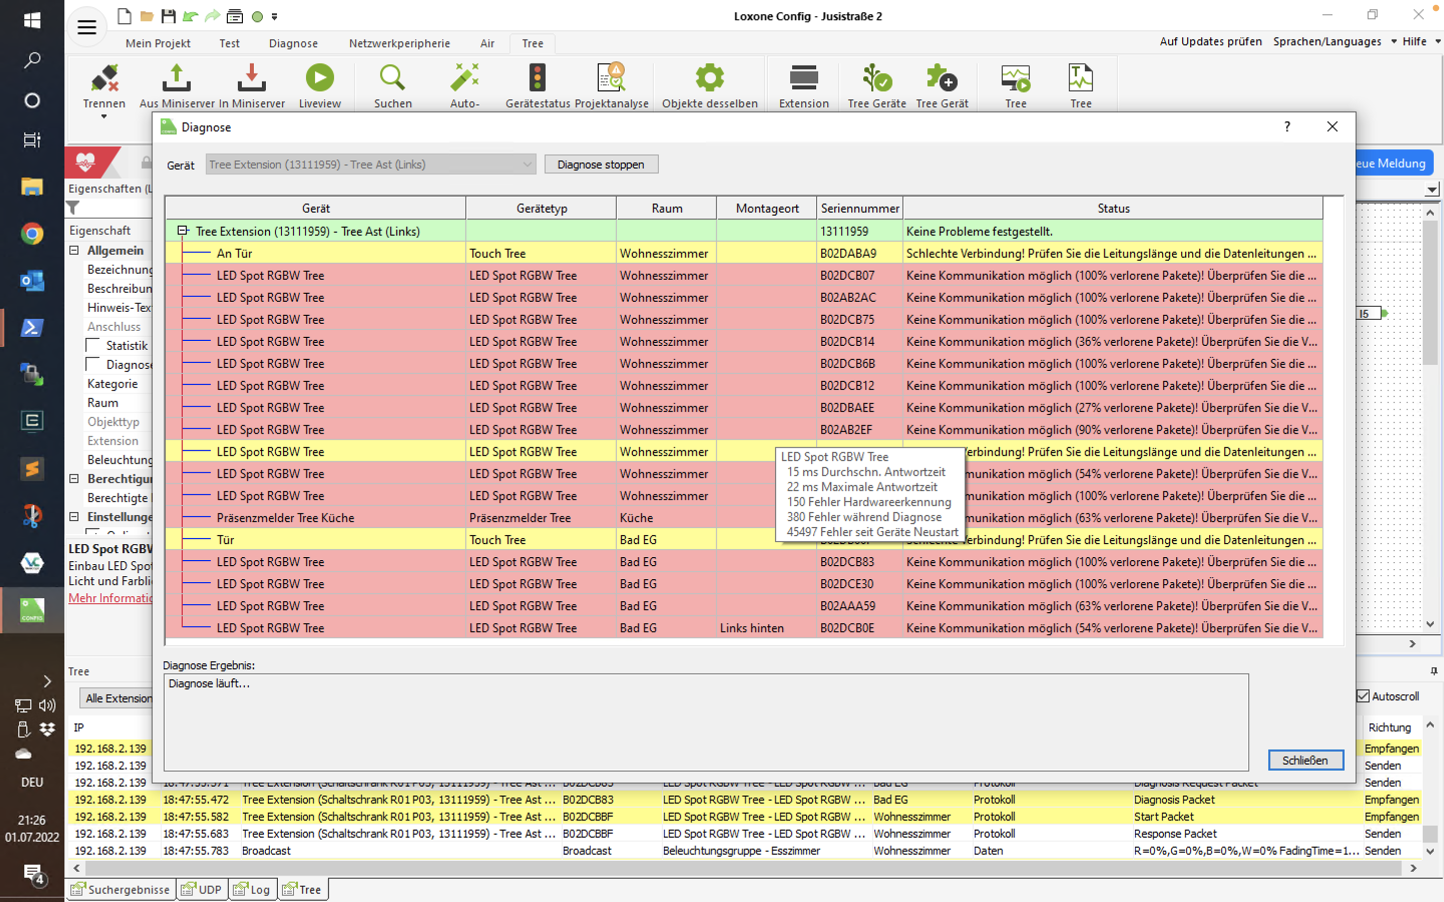
Task: Enable the Diagnose property checkbox
Action: tap(93, 364)
